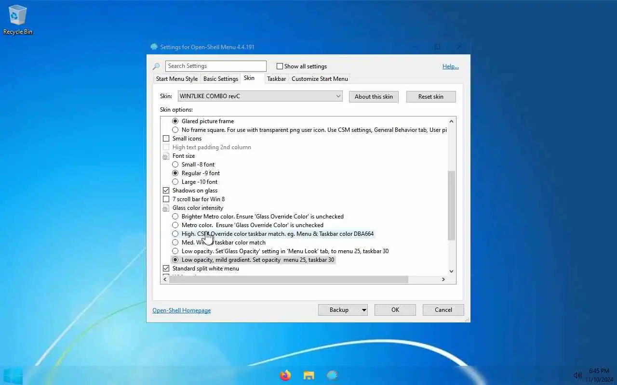The width and height of the screenshot is (617, 385).
Task: Click the volume icon in the tray
Action: [x=577, y=375]
